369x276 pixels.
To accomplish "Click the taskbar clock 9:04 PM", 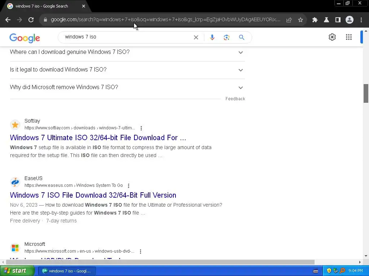I will coord(356,271).
